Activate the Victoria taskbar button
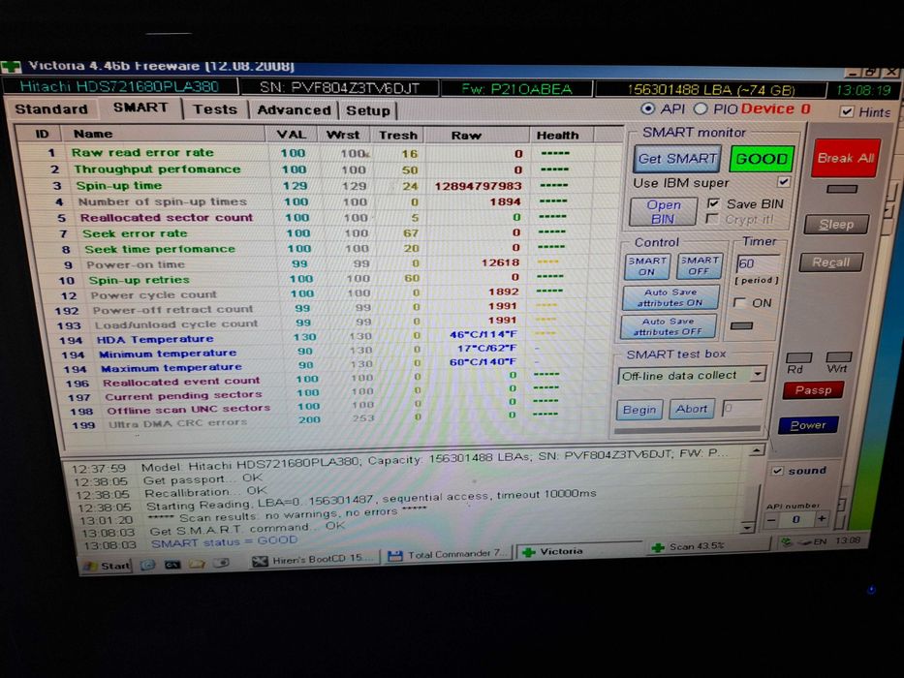904x678 pixels. click(579, 551)
